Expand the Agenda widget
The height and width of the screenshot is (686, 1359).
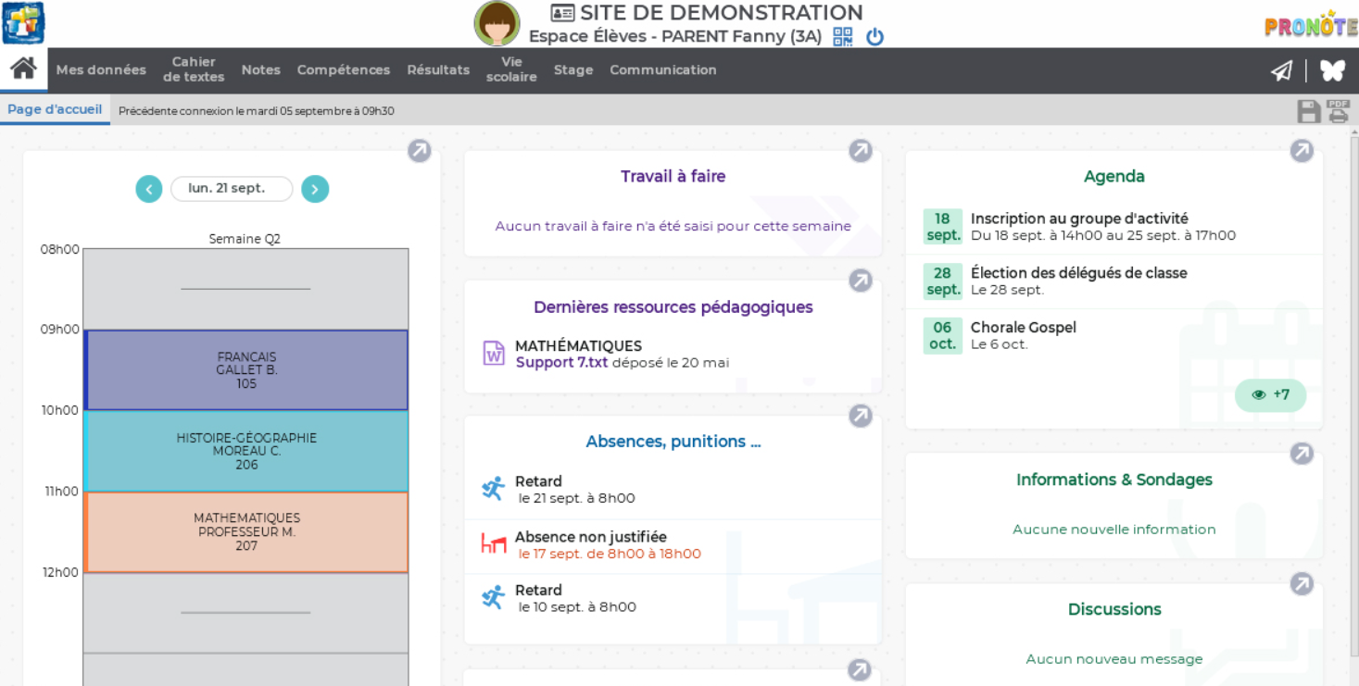pos(1302,150)
